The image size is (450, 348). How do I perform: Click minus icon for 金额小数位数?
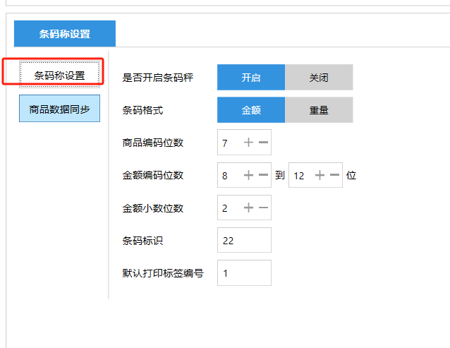tap(263, 208)
